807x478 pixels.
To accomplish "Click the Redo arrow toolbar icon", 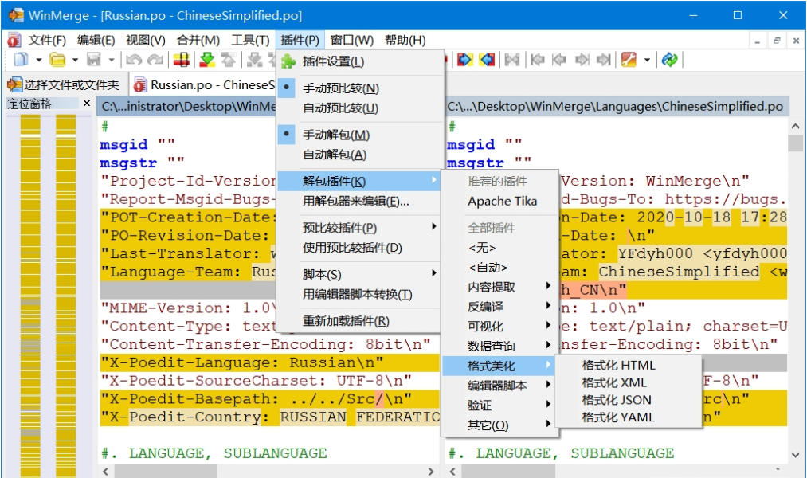I will [x=155, y=60].
